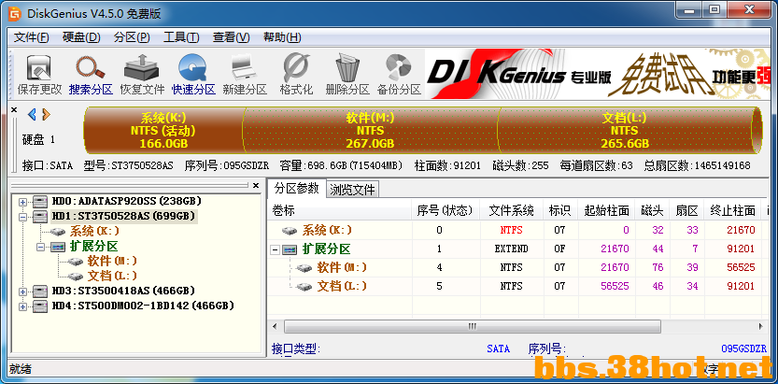The width and height of the screenshot is (778, 384).
Task: Select the 系统(K:) 166.0GB partition bar
Action: click(x=163, y=131)
